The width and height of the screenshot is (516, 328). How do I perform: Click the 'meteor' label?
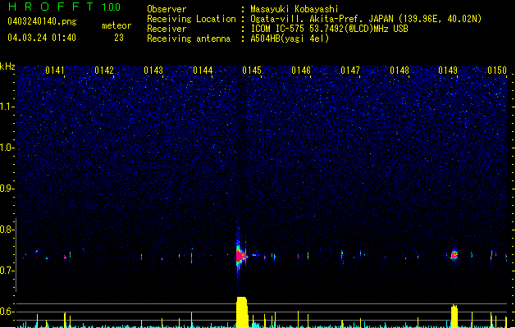116,25
